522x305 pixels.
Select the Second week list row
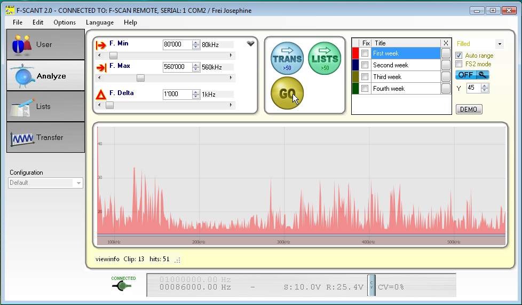406,65
